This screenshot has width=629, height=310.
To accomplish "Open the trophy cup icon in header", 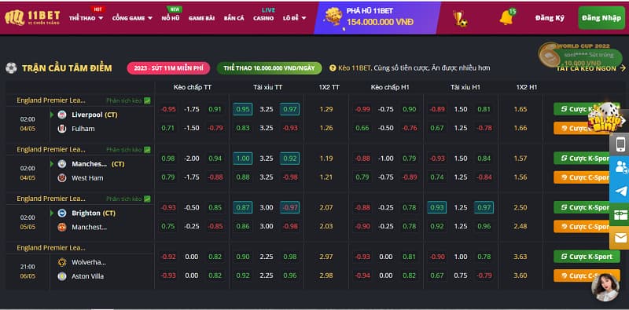I will 460,18.
